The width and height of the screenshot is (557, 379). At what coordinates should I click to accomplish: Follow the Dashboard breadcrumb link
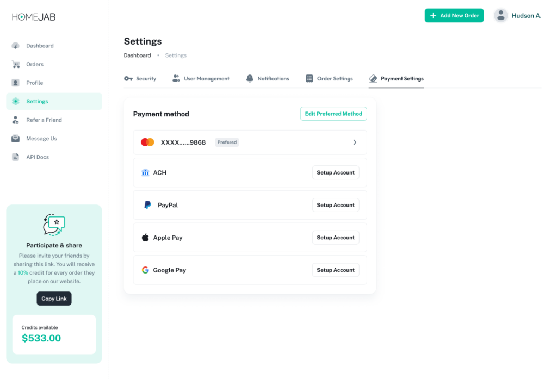coord(137,55)
